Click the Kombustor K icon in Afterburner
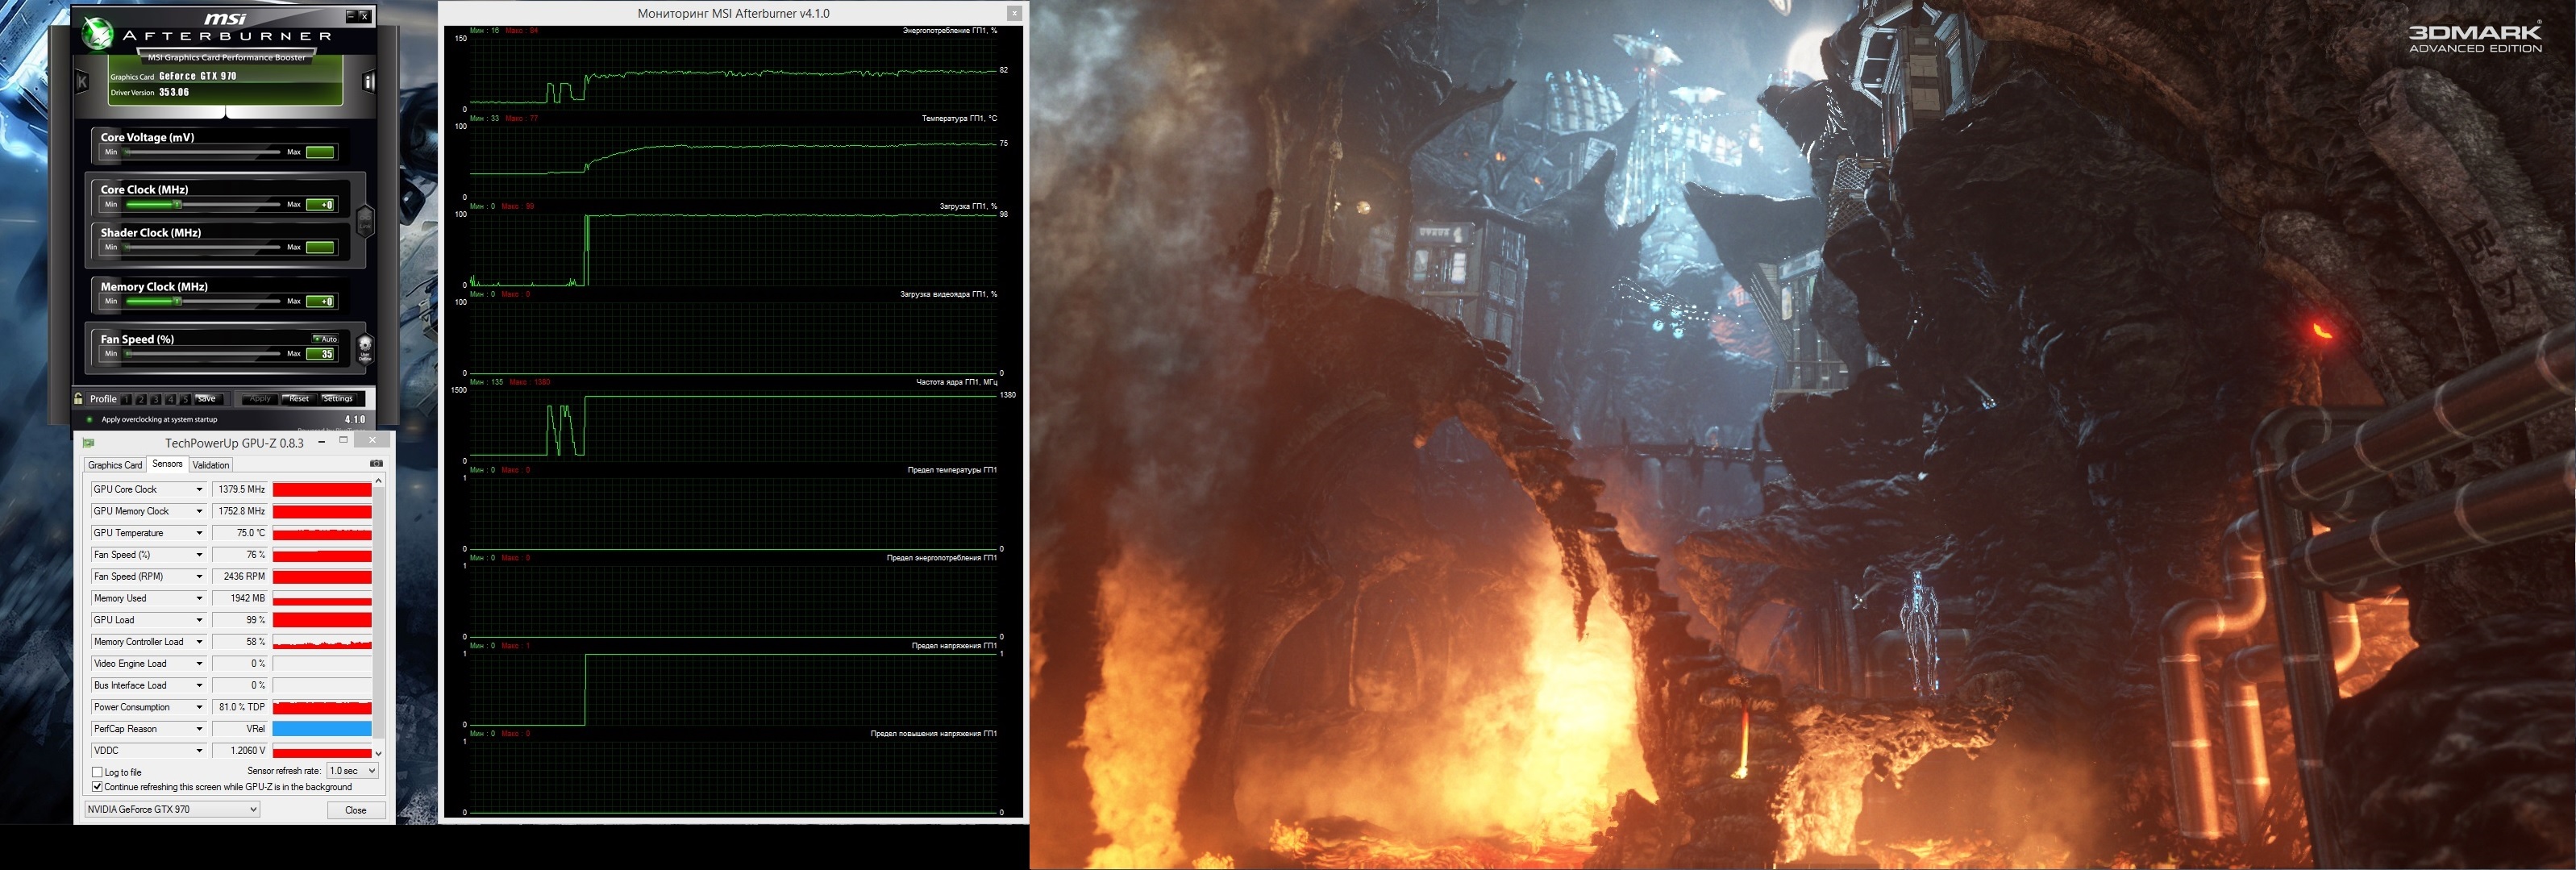 pos(82,82)
